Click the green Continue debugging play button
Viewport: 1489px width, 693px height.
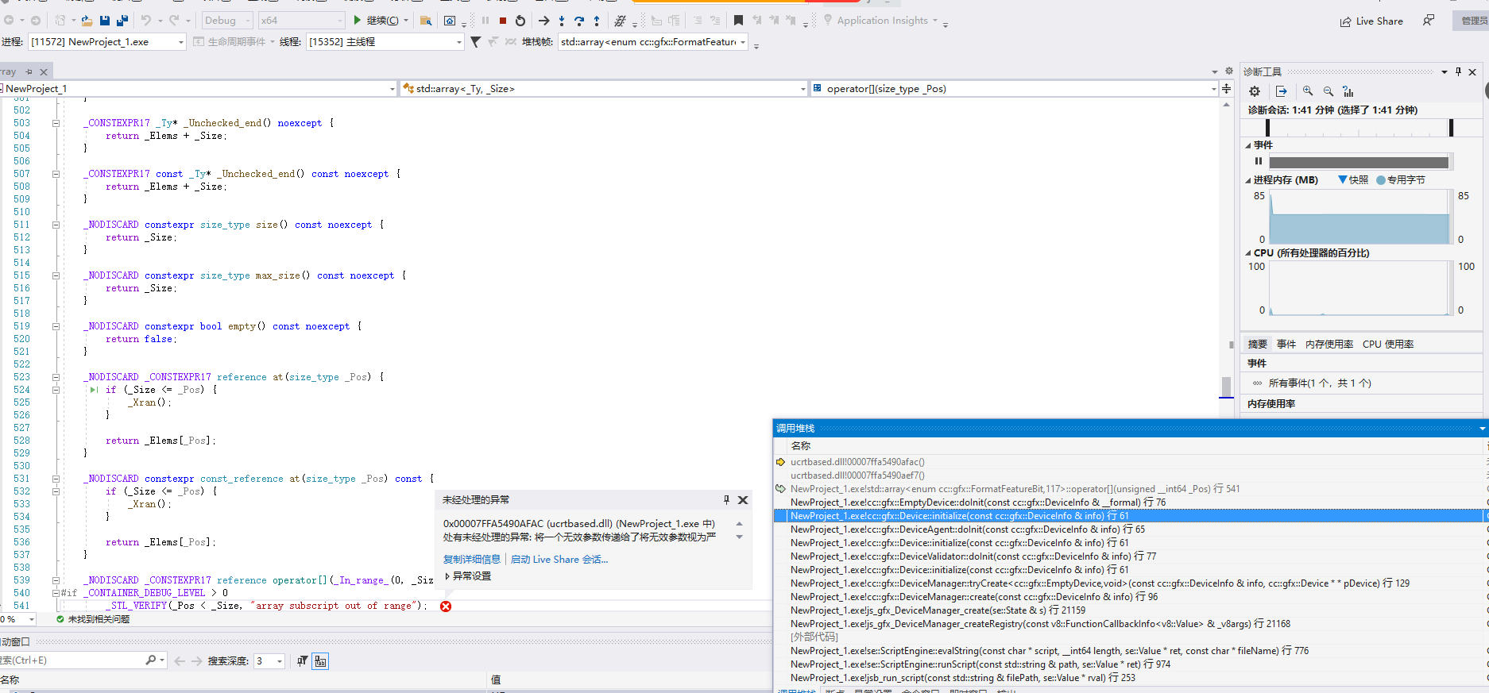[x=358, y=21]
